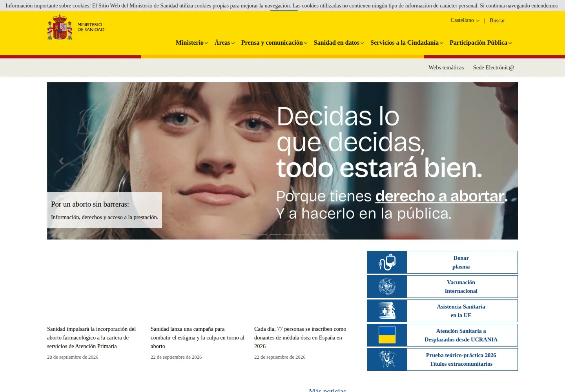Viewport: 565px width, 392px height.
Task: Click the 'Por un aborto sin barreras:' caption
Action: click(x=90, y=204)
